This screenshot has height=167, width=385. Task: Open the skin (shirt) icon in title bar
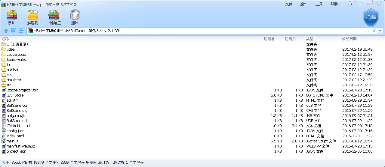click(350, 4)
